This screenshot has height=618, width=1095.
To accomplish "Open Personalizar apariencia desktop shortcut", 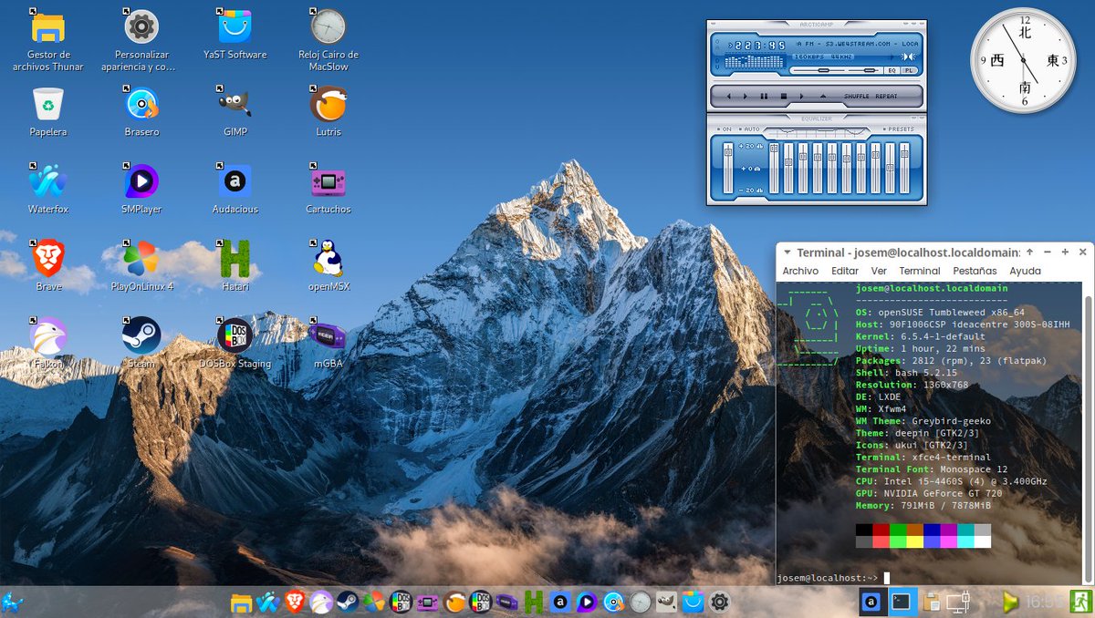I will (x=141, y=40).
